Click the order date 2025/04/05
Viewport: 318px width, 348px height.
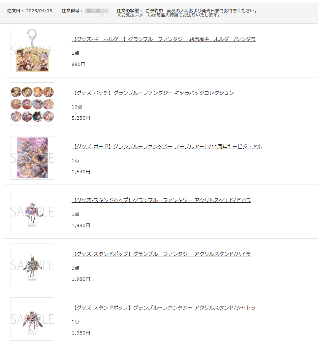point(39,11)
